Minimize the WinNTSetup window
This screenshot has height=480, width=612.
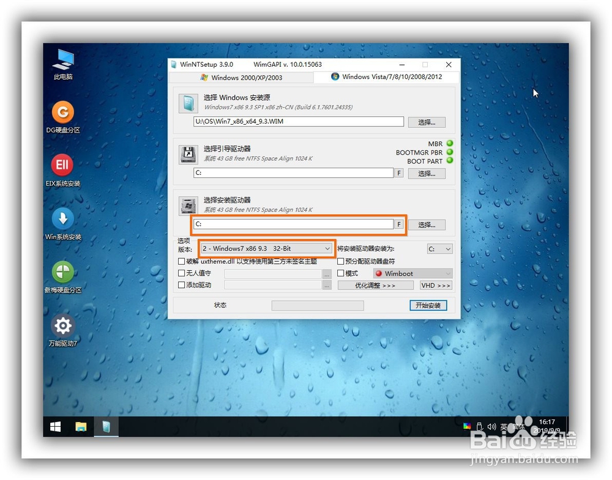(x=402, y=65)
